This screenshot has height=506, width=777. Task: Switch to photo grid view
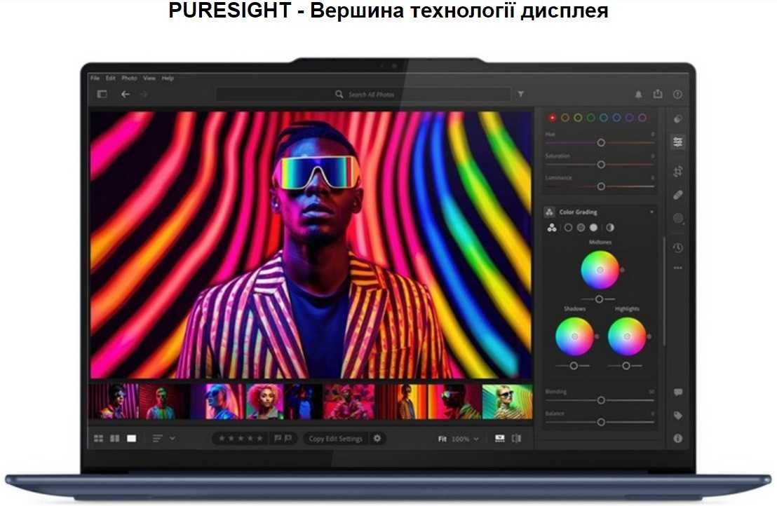(99, 439)
